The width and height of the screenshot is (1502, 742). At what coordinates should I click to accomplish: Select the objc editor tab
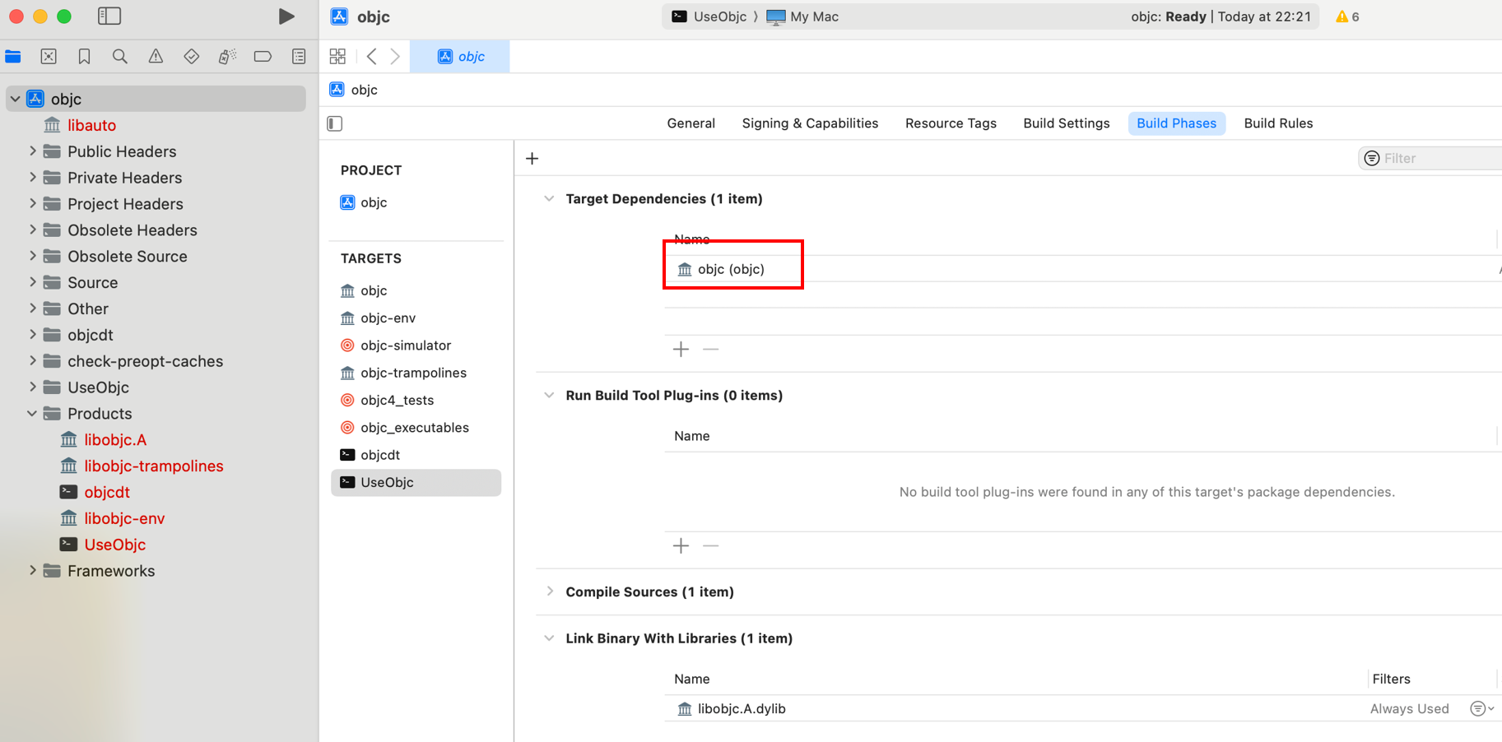coord(460,57)
